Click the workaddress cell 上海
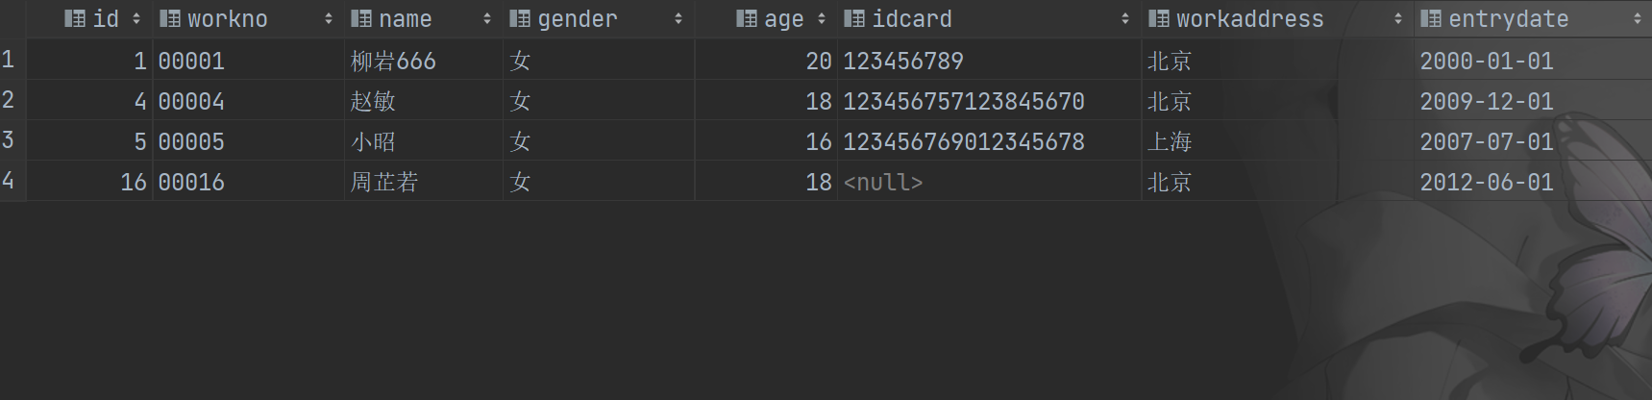The image size is (1652, 400). click(x=1170, y=142)
